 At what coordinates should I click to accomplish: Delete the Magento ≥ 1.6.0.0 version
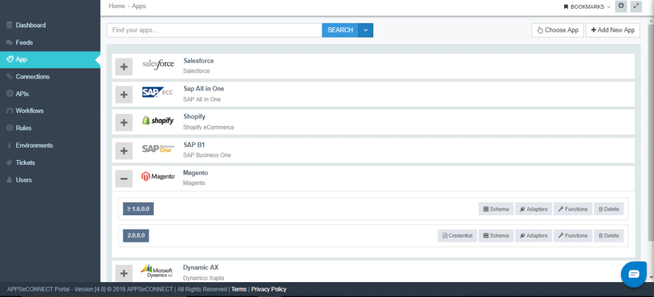click(608, 209)
